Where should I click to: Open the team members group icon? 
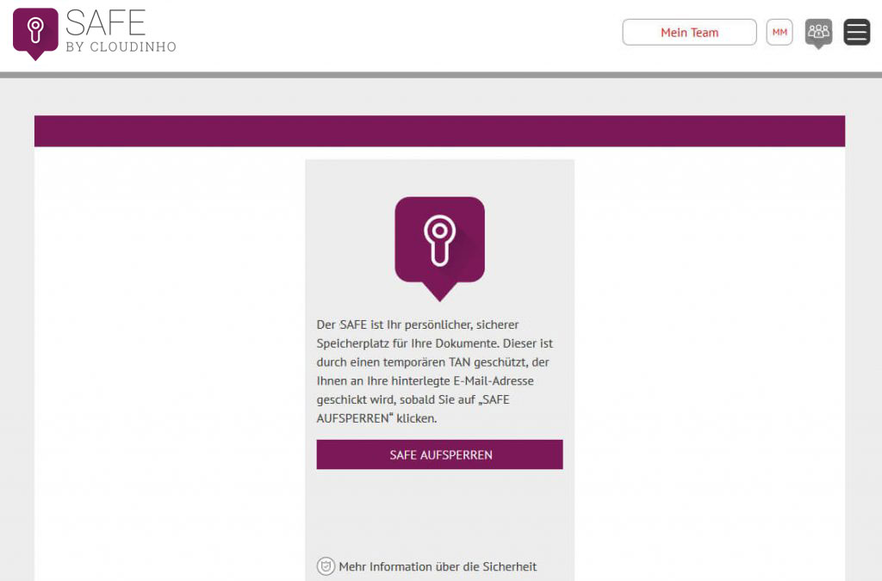[818, 34]
